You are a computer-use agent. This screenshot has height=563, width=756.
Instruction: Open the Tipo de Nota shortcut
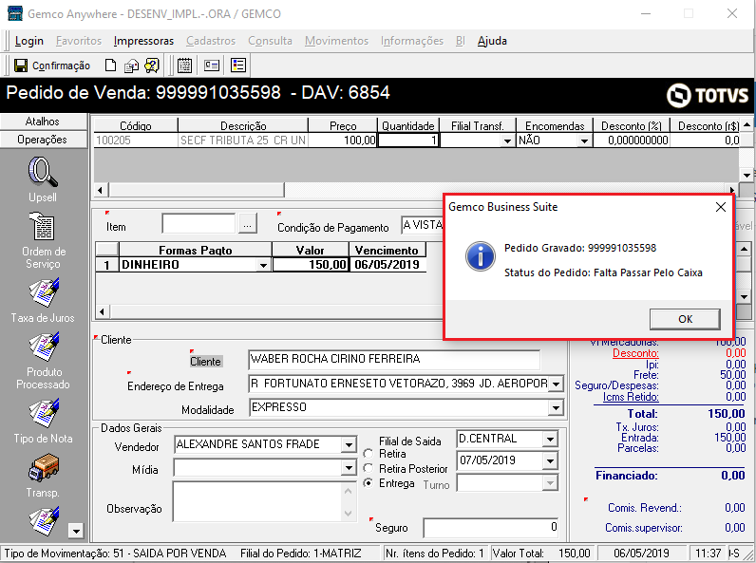pyautogui.click(x=43, y=413)
